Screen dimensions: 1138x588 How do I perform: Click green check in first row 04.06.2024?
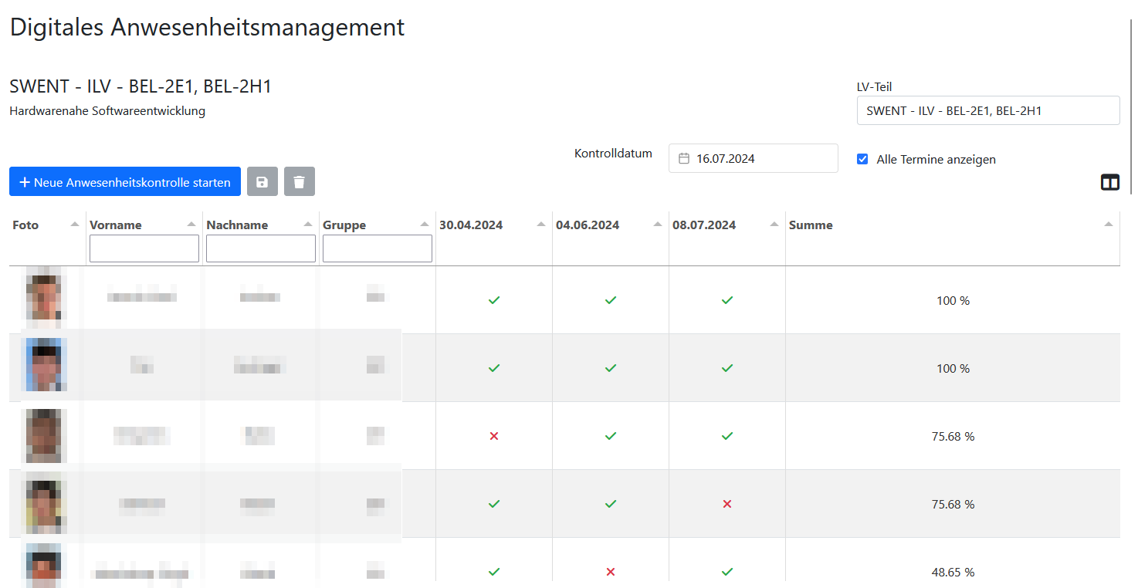pos(610,300)
